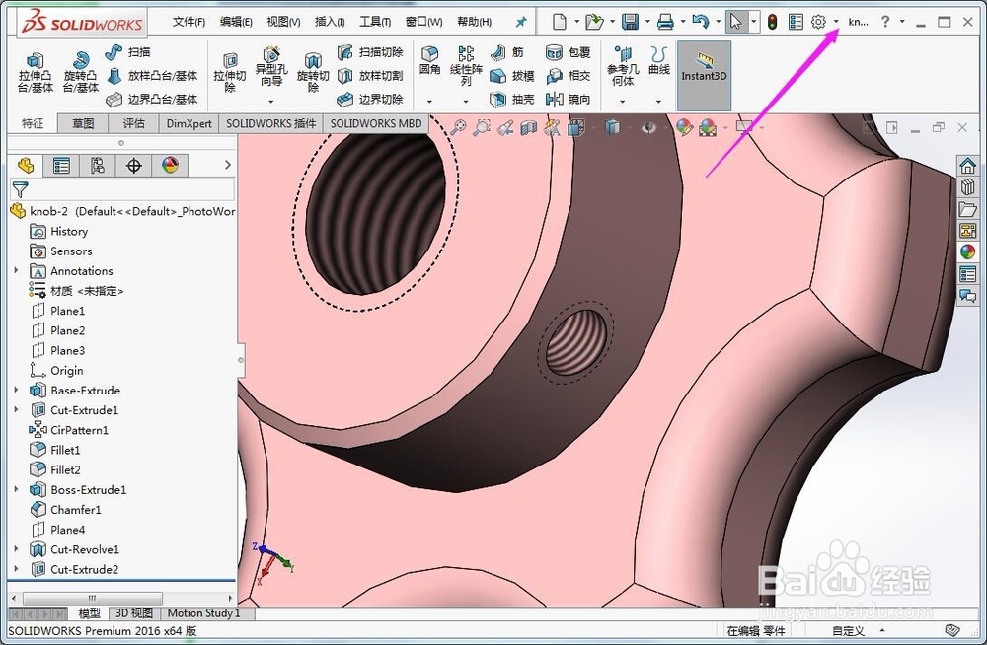
Task: Switch to the Motion Study 1 tab
Action: coord(204,612)
